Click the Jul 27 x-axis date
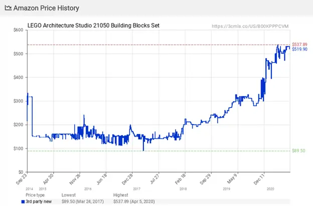Image resolution: width=313 pixels, height=206 pixels. 154,178
